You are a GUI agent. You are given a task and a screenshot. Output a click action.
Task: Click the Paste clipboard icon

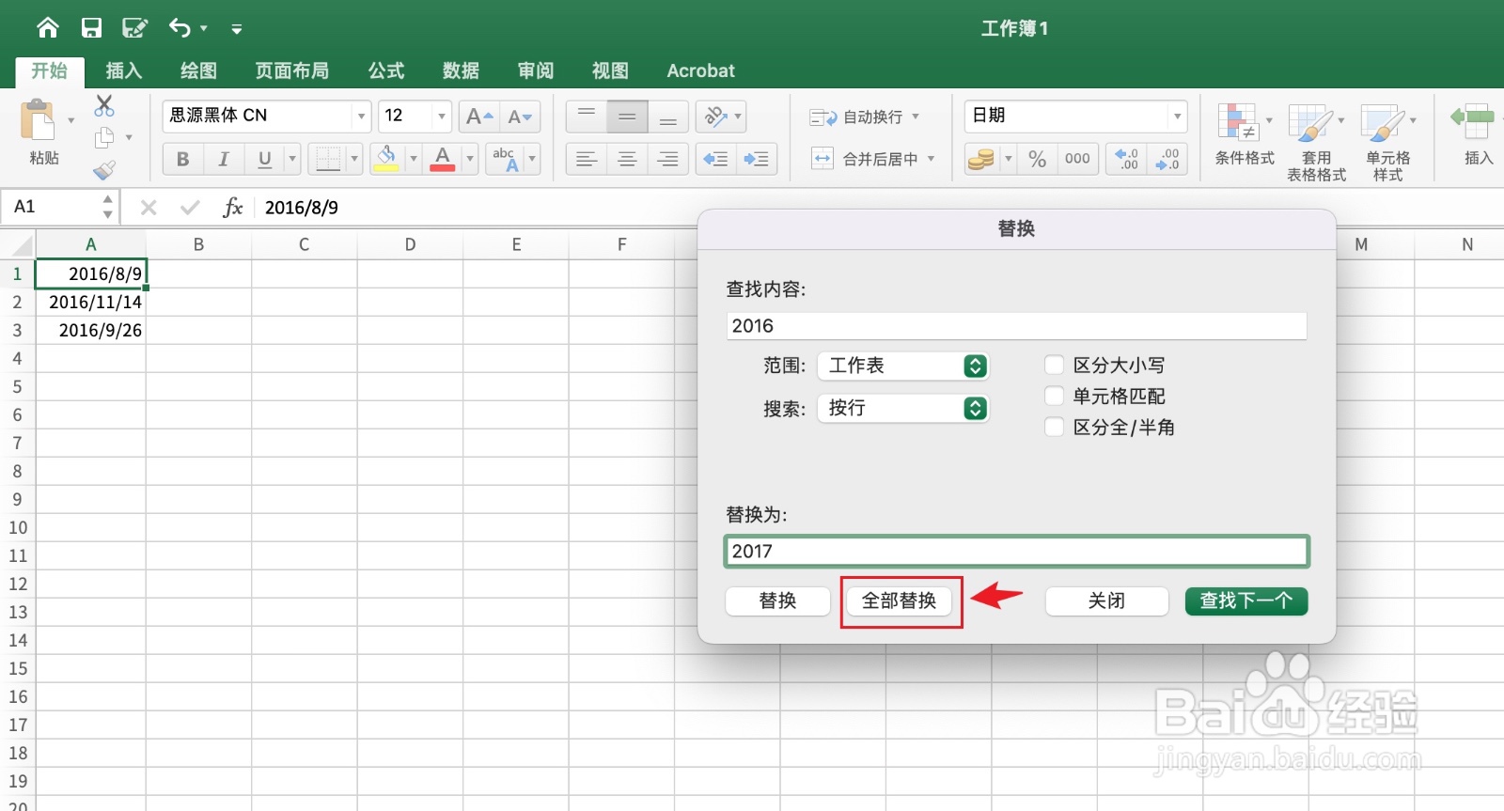point(39,122)
